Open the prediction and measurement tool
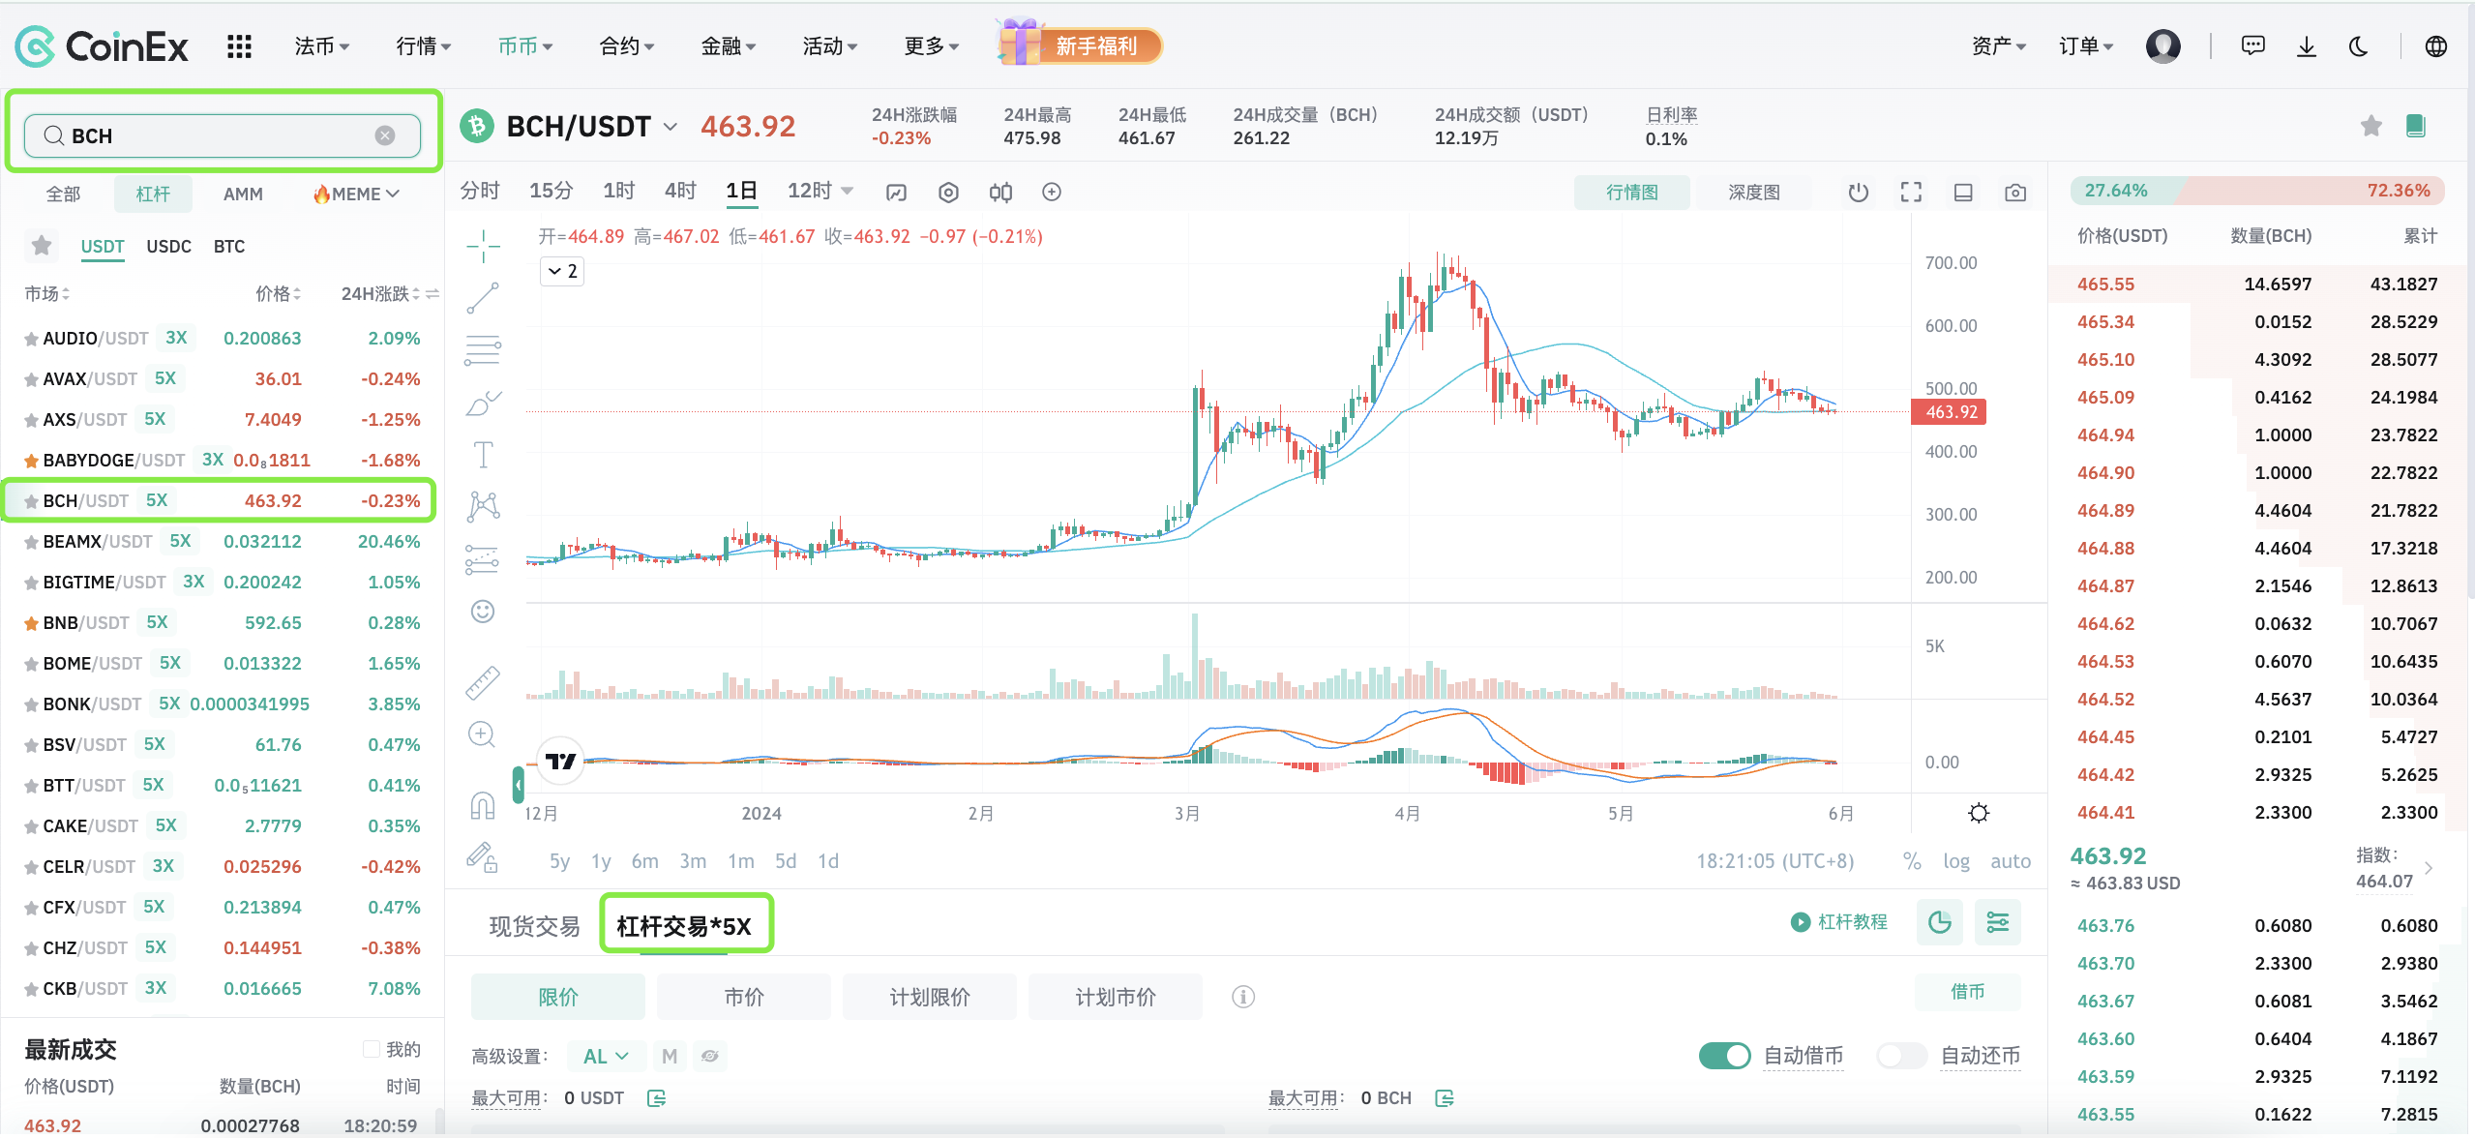Viewport: 2475px width, 1138px height. [483, 559]
